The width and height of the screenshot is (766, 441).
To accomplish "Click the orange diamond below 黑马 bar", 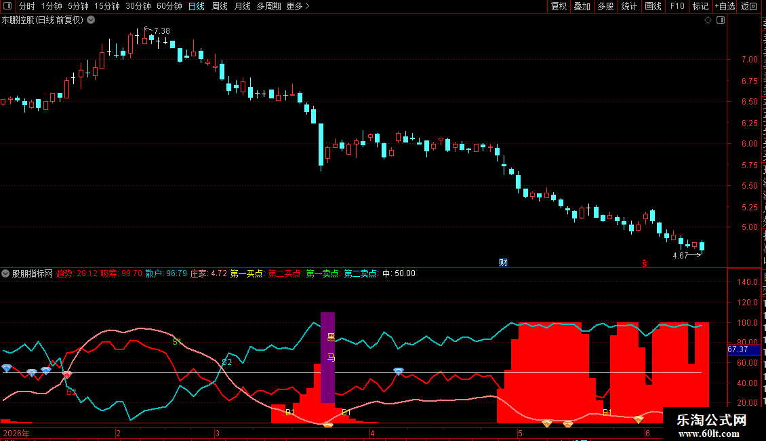I will [328, 425].
